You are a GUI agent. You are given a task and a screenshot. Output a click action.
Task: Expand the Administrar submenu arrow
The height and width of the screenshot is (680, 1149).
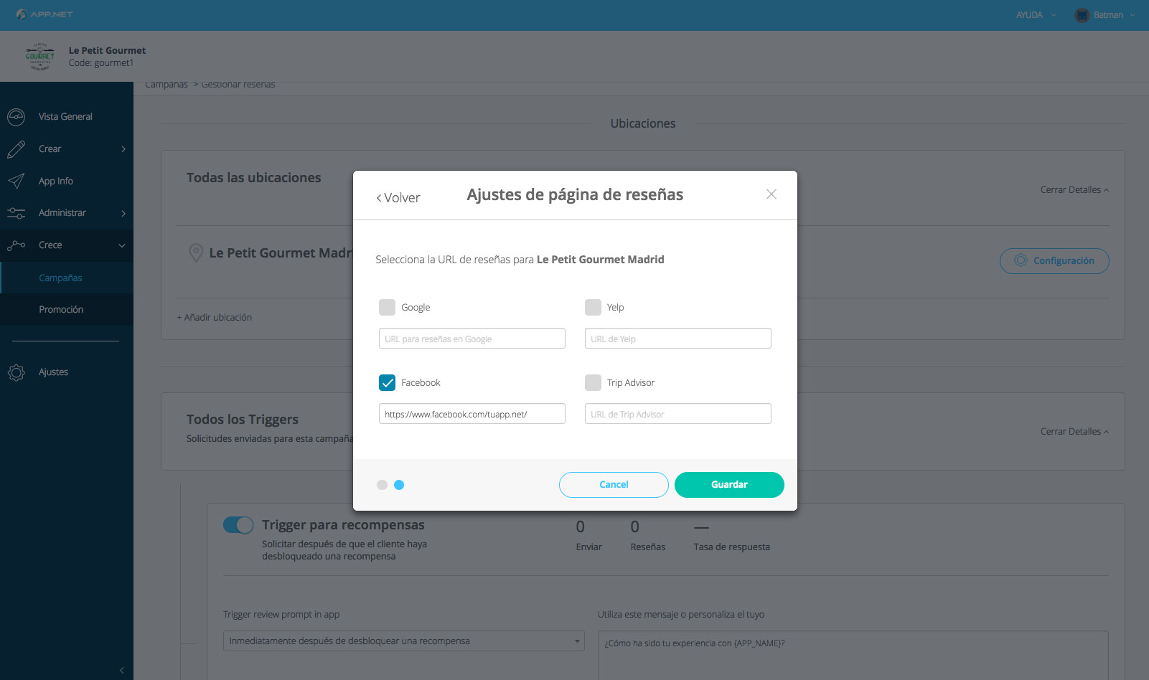pos(123,213)
